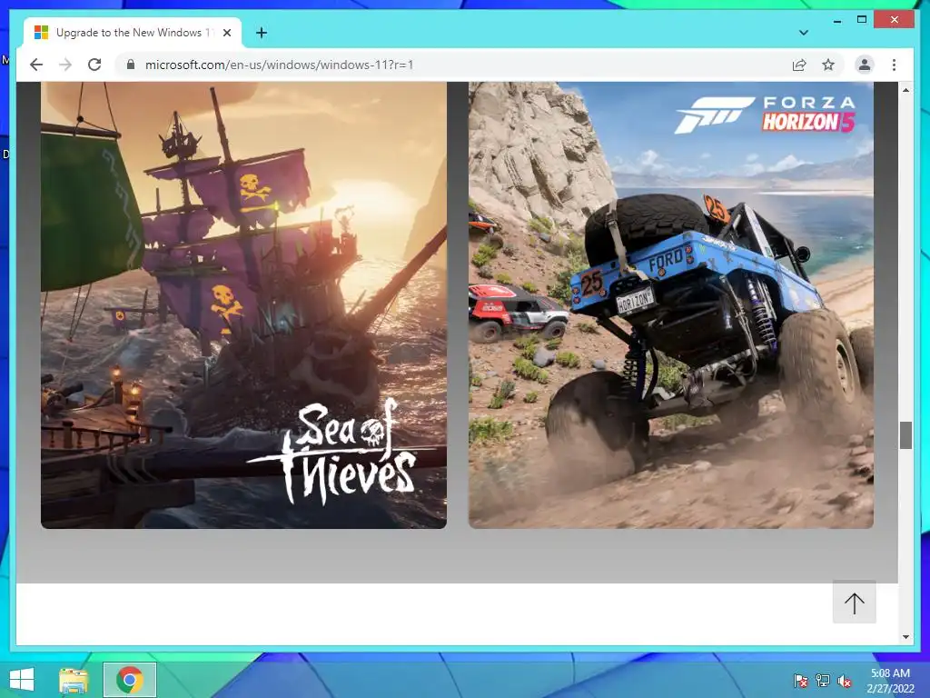This screenshot has width=930, height=698.
Task: Open the Sea of Thieves game image
Action: pos(243,305)
